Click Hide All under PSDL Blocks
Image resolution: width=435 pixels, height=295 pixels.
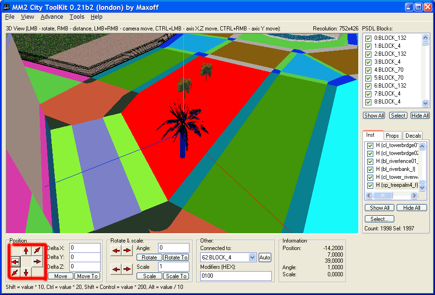click(x=420, y=116)
